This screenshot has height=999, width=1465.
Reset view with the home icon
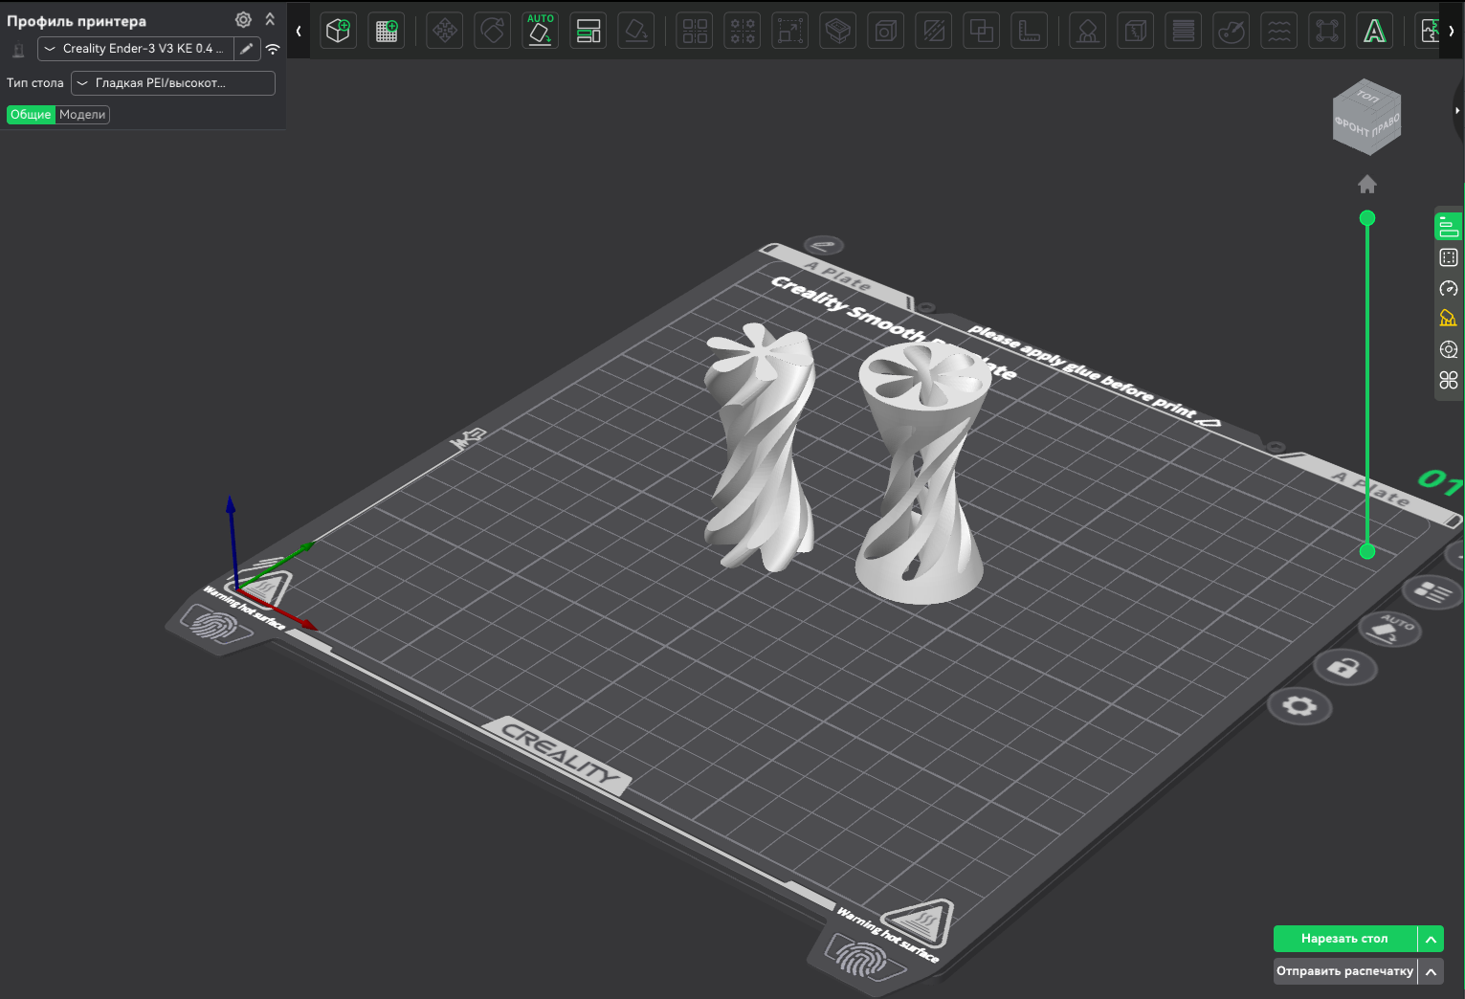tap(1367, 184)
